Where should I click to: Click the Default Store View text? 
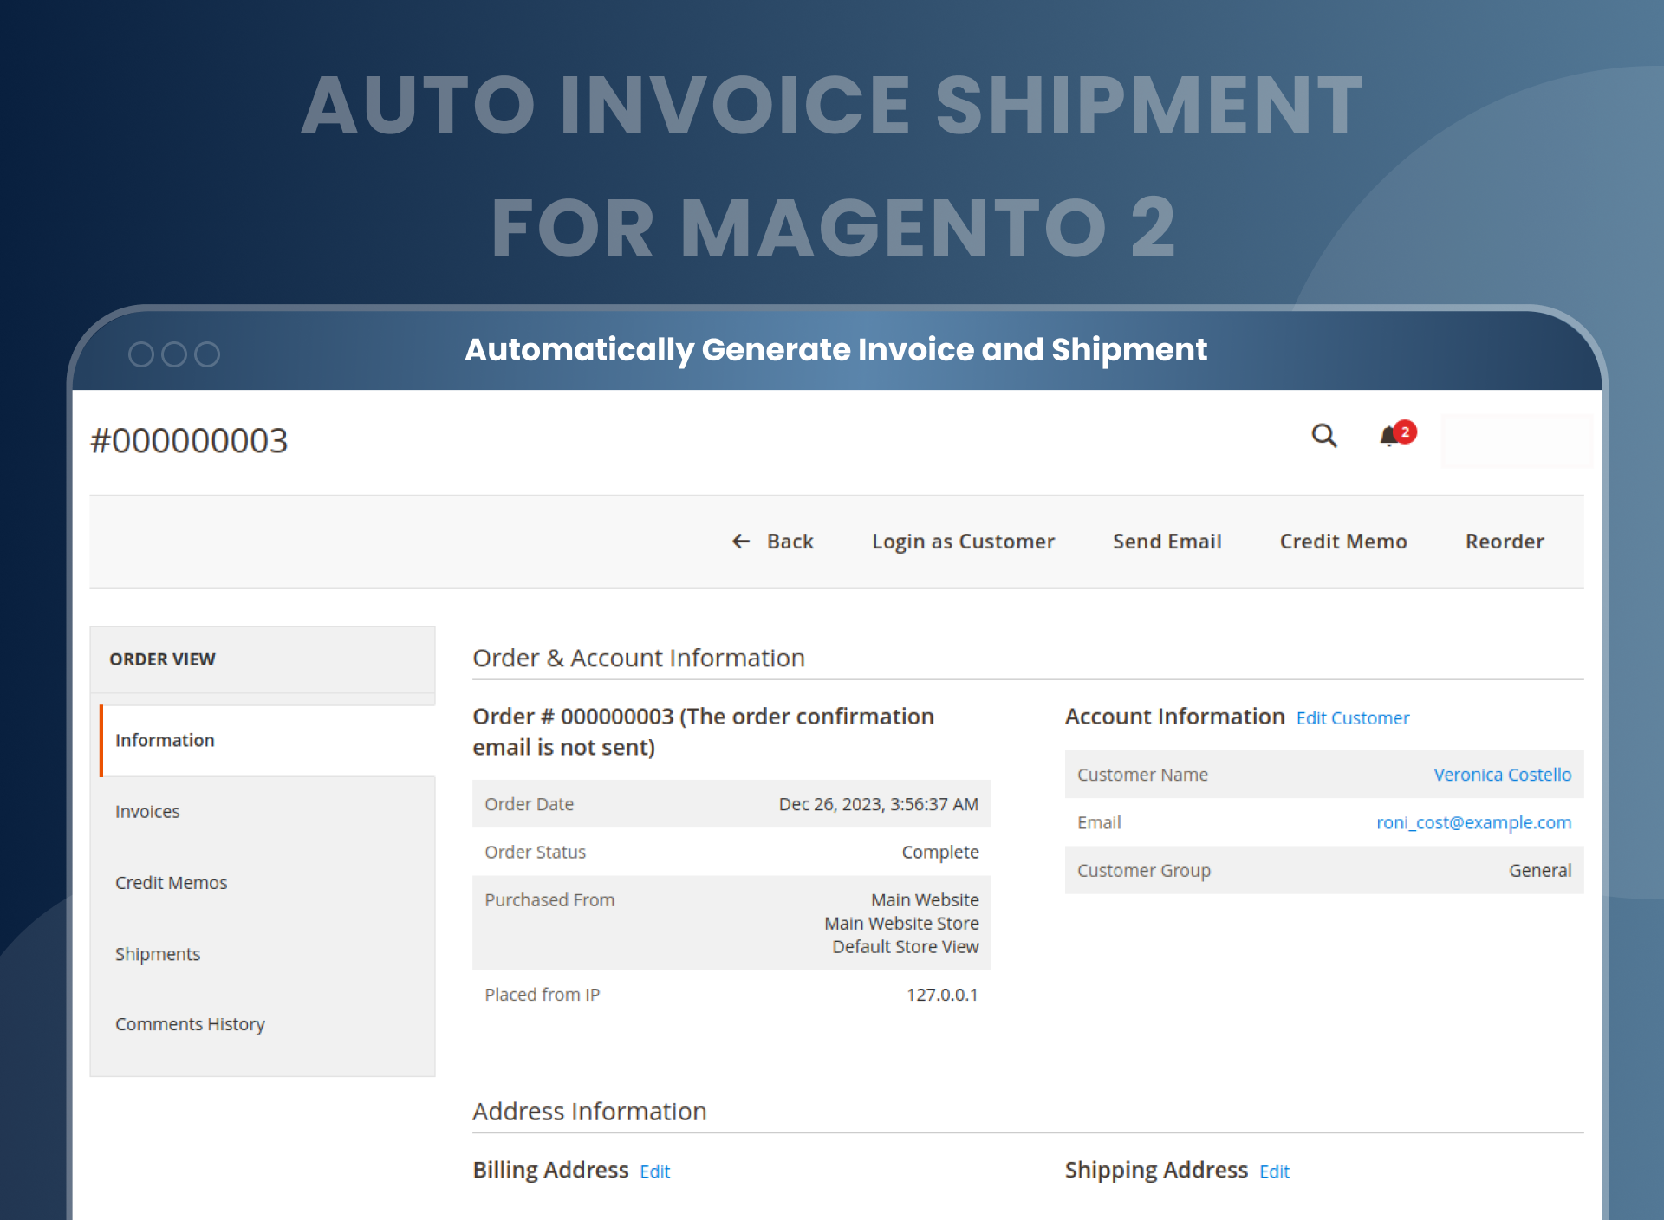point(906,947)
